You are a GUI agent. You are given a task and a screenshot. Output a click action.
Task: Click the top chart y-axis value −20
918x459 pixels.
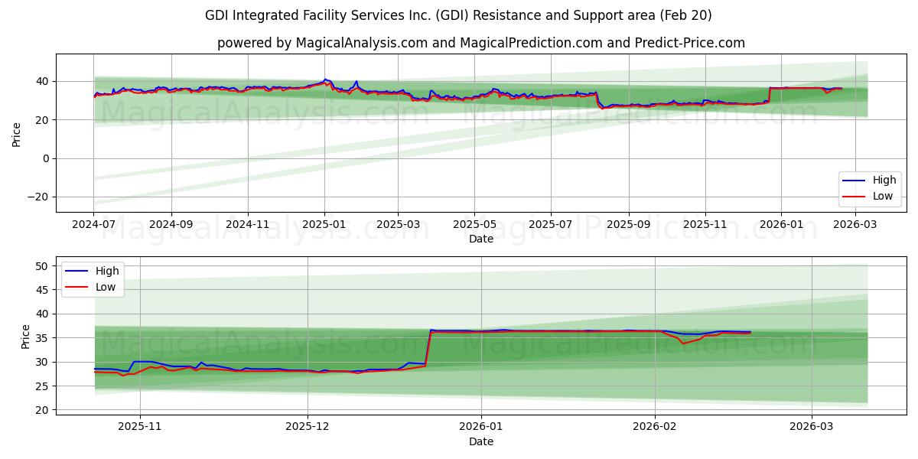pyautogui.click(x=37, y=197)
